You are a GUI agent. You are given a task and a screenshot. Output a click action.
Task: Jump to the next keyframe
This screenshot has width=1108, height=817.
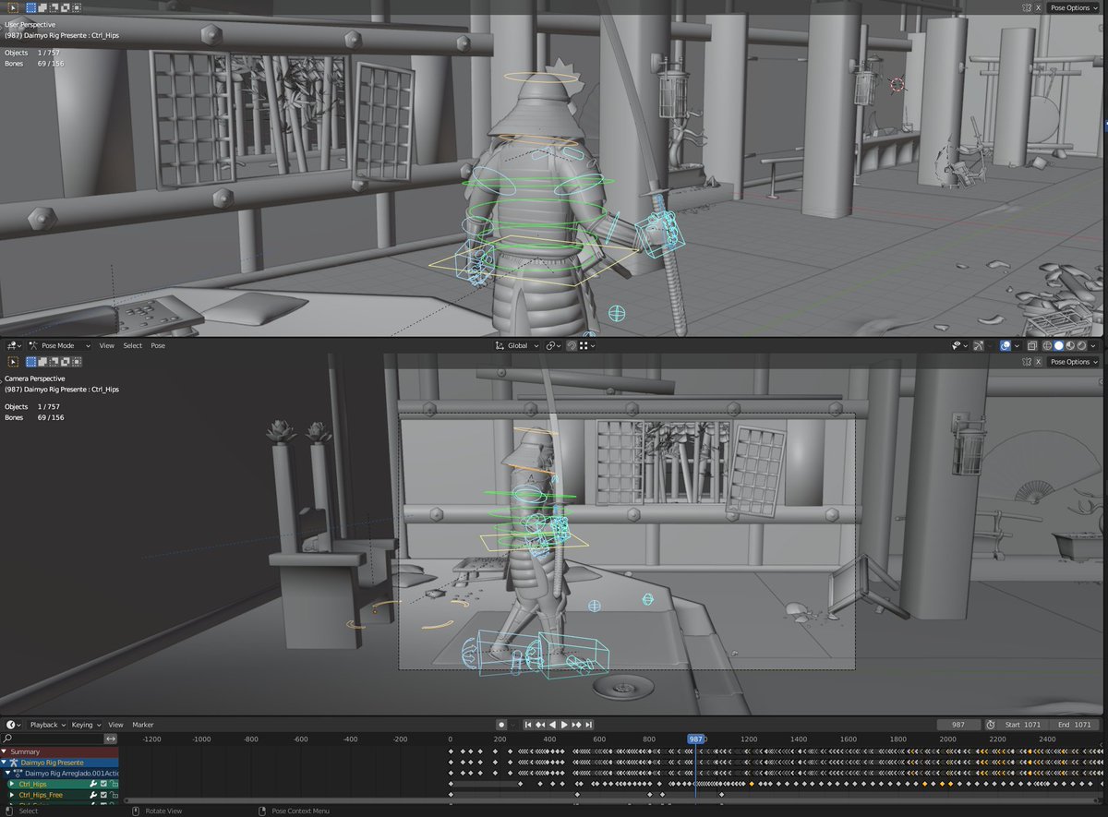pos(576,725)
